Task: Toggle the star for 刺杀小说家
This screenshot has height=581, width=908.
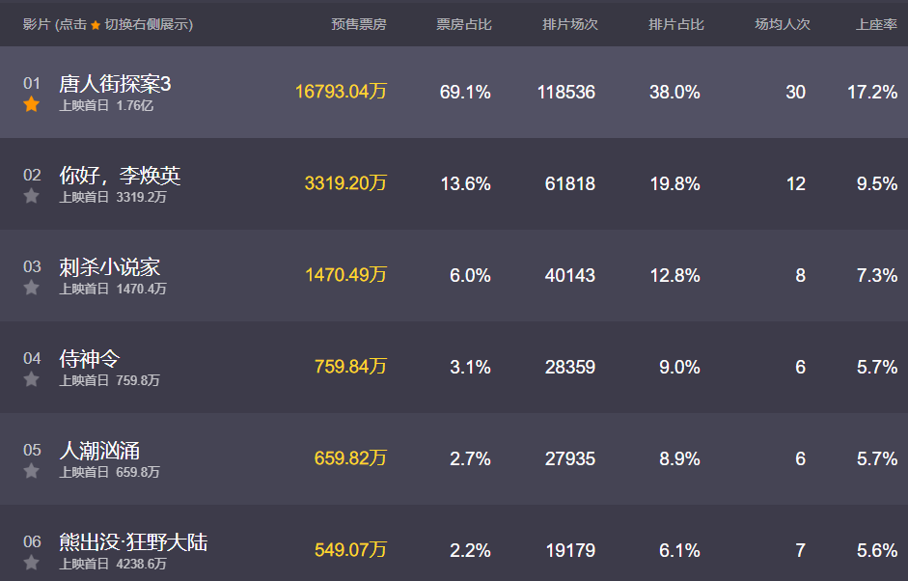Action: coord(31,288)
